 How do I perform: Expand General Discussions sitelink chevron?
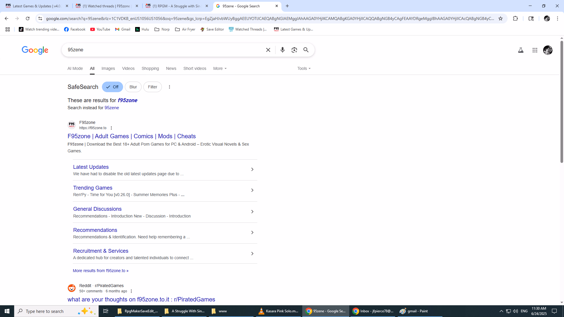pyautogui.click(x=252, y=212)
